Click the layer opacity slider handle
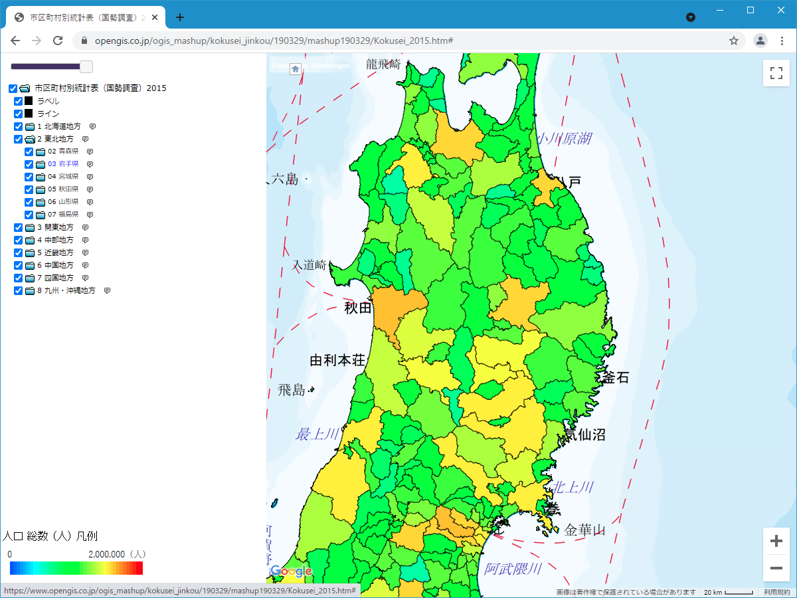Viewport: 797px width, 598px height. 86,66
